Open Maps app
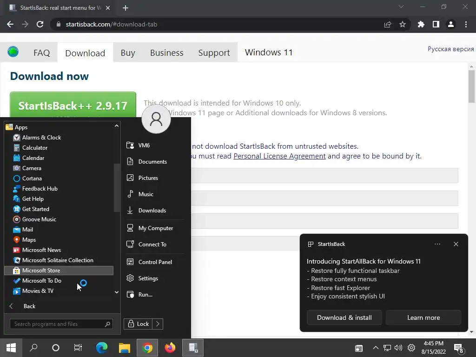 [x=25, y=240]
